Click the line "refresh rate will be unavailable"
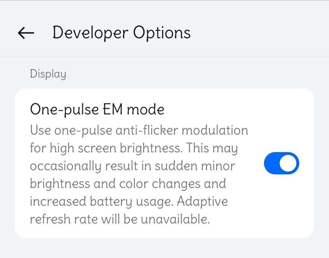 pos(120,219)
